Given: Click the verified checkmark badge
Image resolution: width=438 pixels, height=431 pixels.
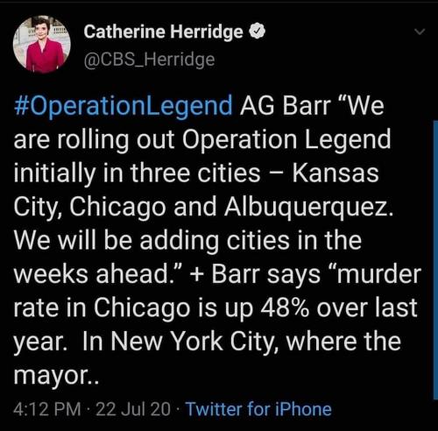Looking at the screenshot, I should (257, 32).
